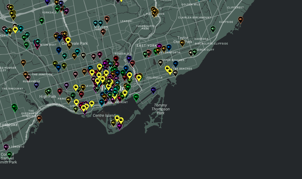Open the white speaker marker at Upper Beaches
The height and width of the screenshot is (179, 302).
click(161, 63)
